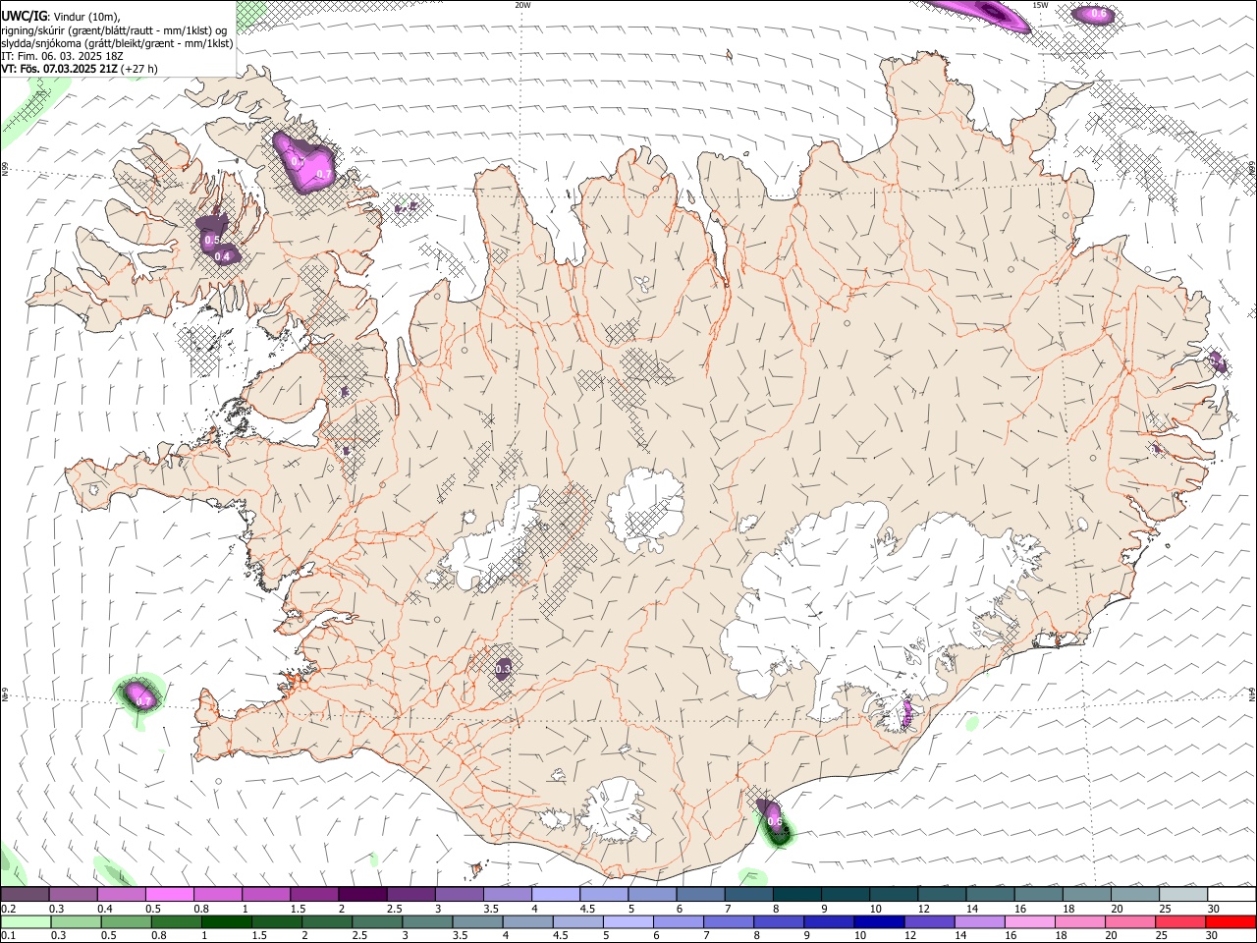Pick the bottom scale swatch between 0.1 and 0.3
This screenshot has height=943, width=1257.
pos(25,921)
